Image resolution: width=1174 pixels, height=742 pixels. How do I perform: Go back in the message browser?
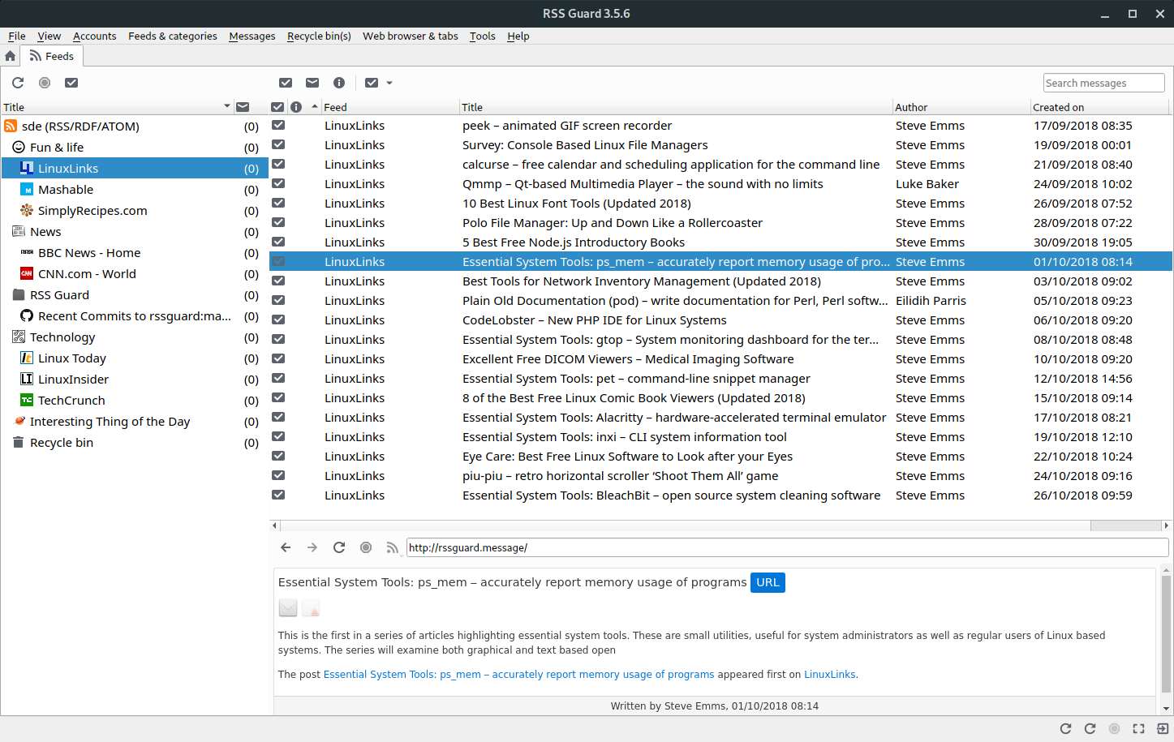click(x=286, y=547)
